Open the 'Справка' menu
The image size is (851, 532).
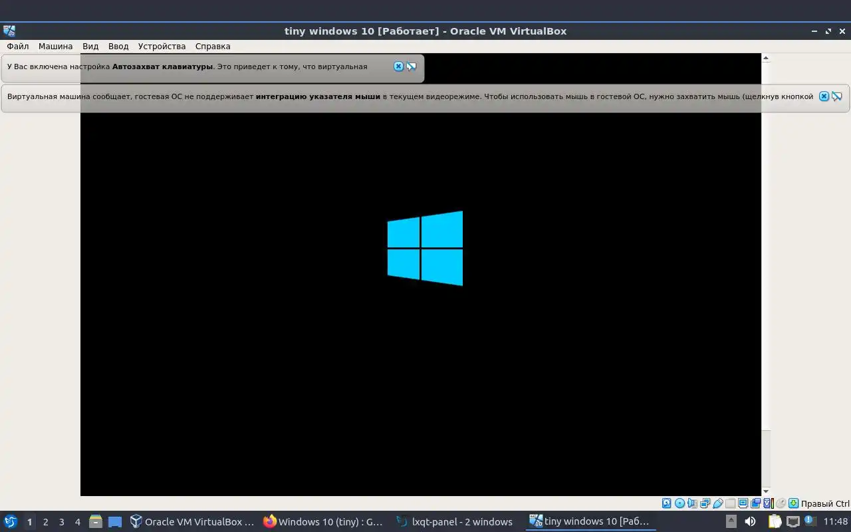coord(213,46)
